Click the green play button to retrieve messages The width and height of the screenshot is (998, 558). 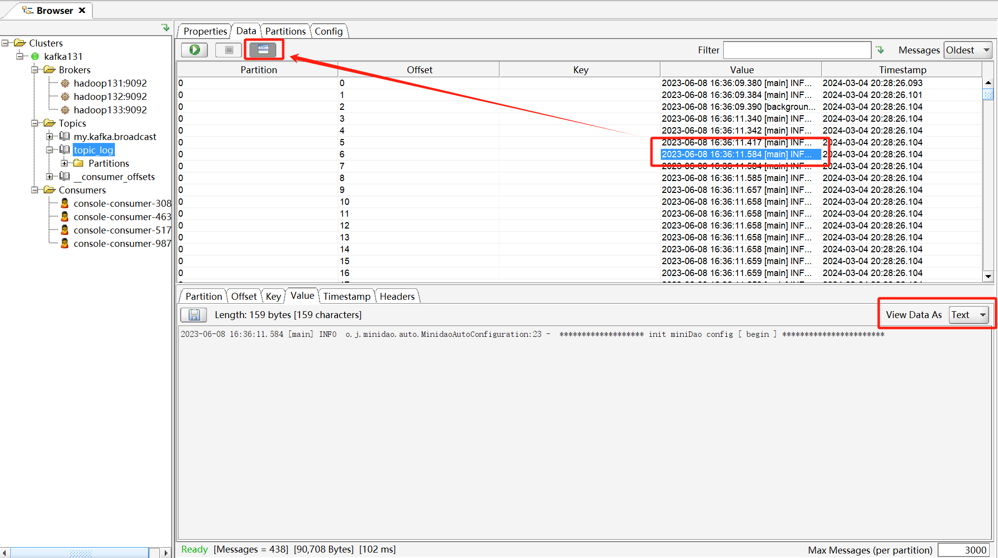[195, 49]
